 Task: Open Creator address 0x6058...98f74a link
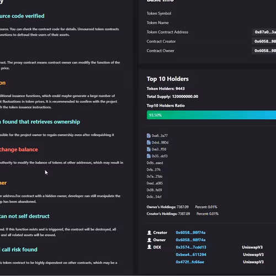pos(190,232)
